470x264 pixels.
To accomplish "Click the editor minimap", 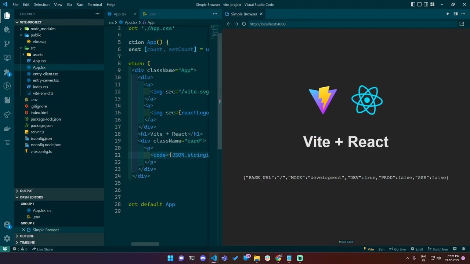I will pos(214,32).
